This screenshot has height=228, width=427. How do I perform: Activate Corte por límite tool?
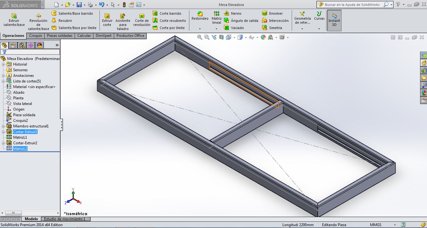(169, 28)
